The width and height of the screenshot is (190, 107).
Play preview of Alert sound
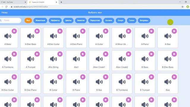(83, 54)
